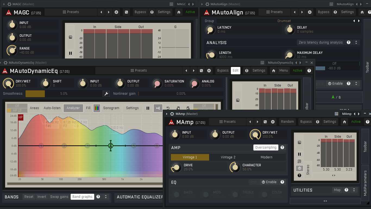Click the wrench icon beside Smoothness
Screen dimensions: 371x209
[x=106, y=94]
